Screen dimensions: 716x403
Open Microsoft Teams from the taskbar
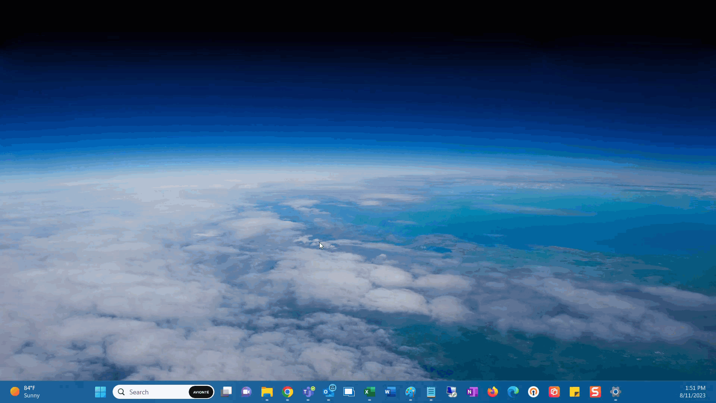pyautogui.click(x=308, y=392)
